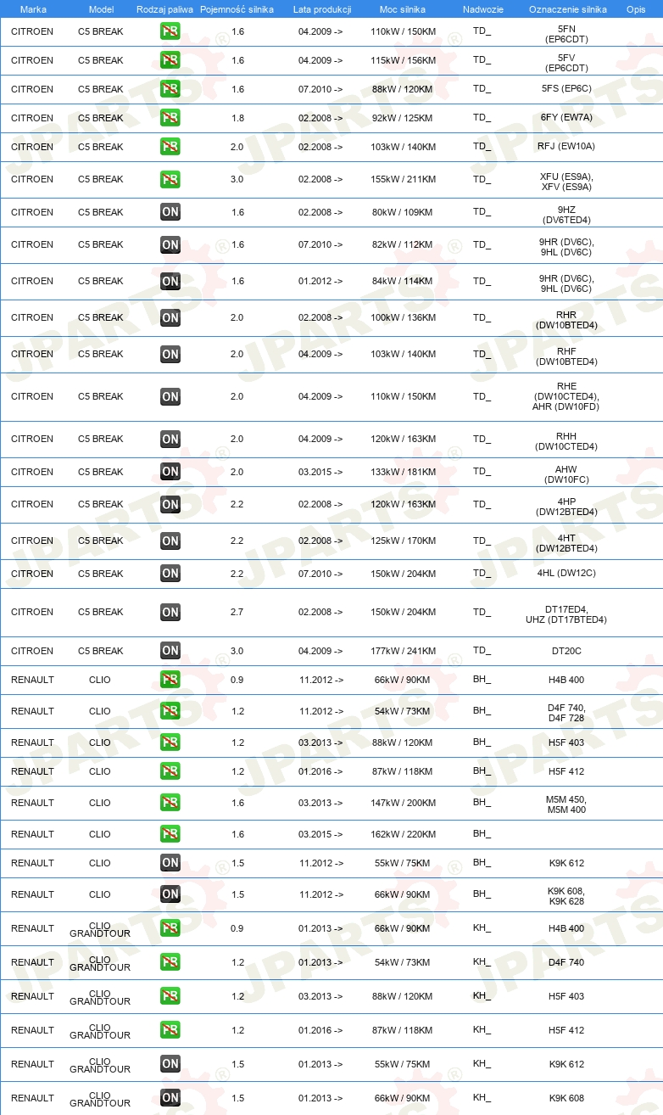Click the PB icon in the Clio Grandtour D4F 740 row
The width and height of the screenshot is (663, 1115).
tap(170, 962)
